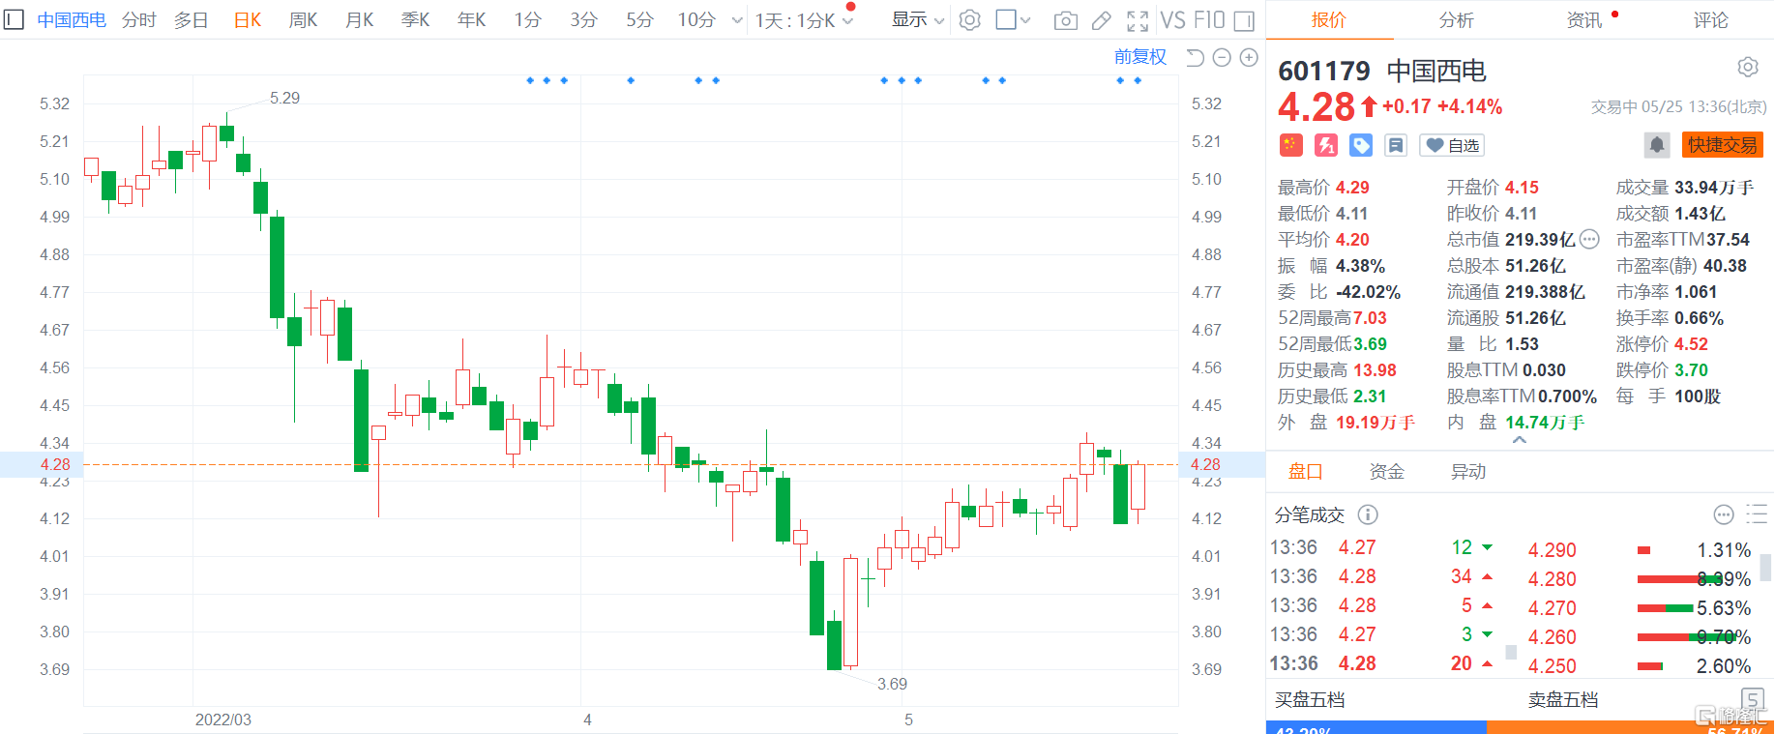Click the 4.290 price distribution bar
Image resolution: width=1775 pixels, height=734 pixels.
click(1643, 550)
